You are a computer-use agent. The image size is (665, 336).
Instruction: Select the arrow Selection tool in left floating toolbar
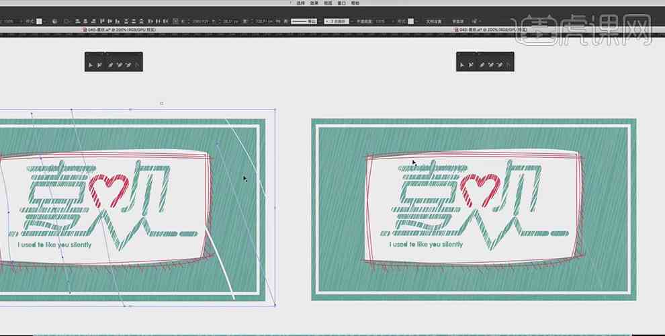pyautogui.click(x=90, y=65)
